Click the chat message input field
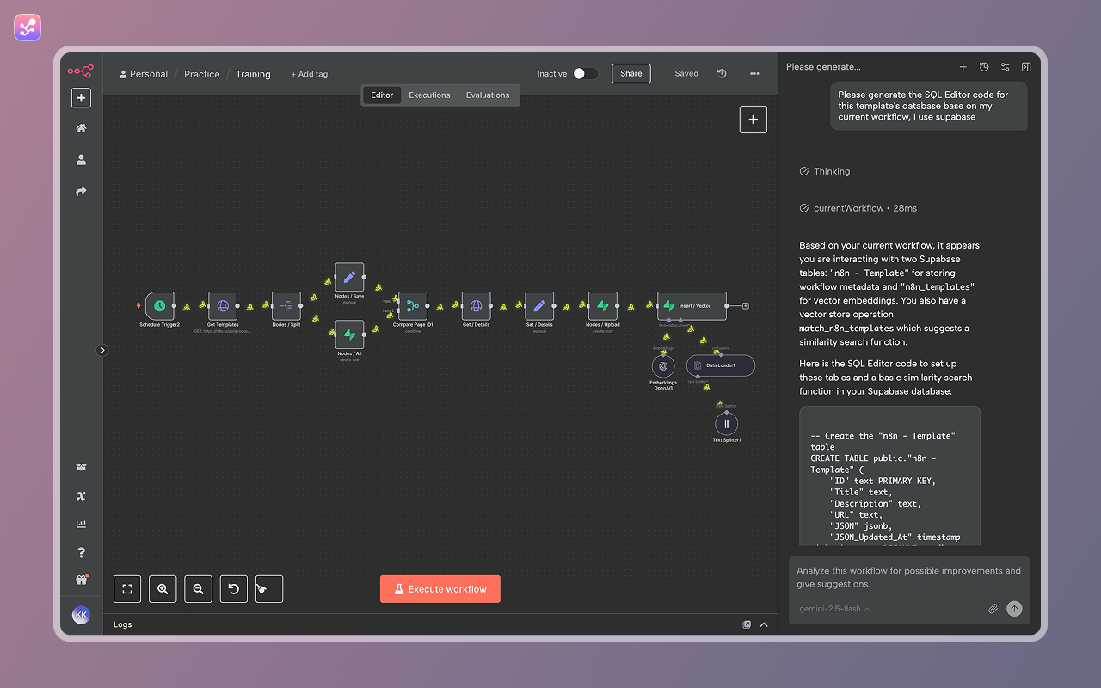The width and height of the screenshot is (1101, 688). [909, 578]
